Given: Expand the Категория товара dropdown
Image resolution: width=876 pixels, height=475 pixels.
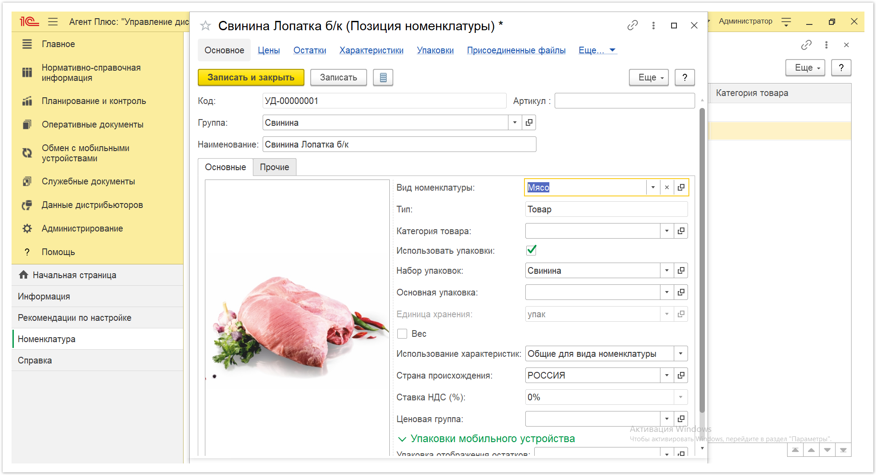Looking at the screenshot, I should [667, 231].
